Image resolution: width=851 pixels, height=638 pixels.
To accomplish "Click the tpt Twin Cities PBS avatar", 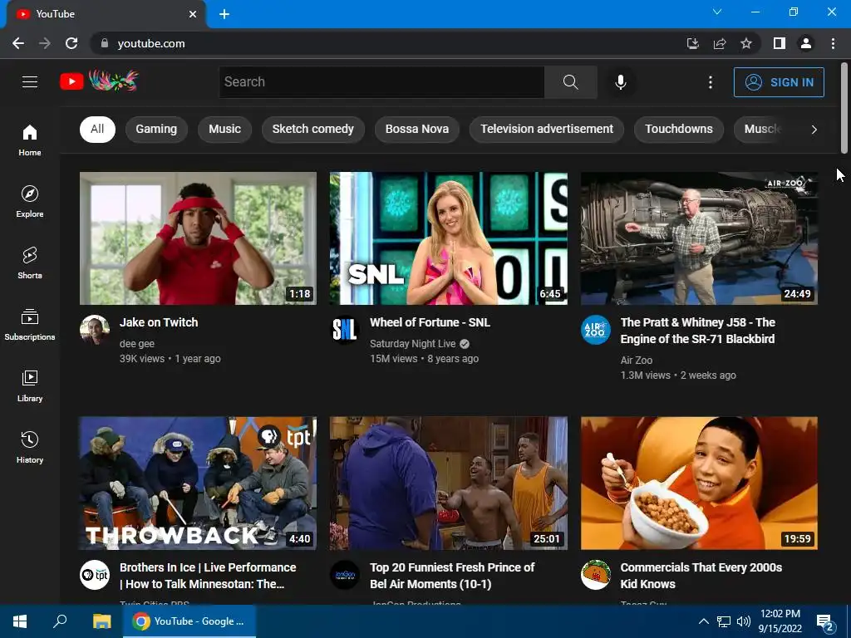I will 95,575.
